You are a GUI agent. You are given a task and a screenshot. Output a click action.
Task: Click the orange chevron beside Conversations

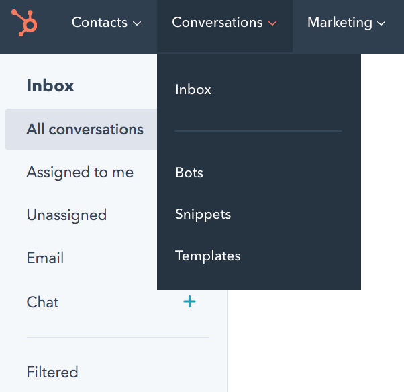tap(272, 23)
